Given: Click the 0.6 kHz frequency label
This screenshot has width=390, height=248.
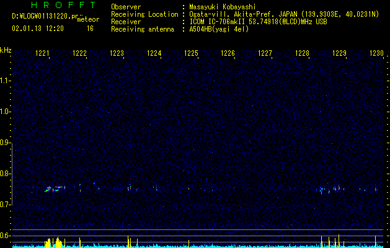Looking at the screenshot, I should click(5, 236).
